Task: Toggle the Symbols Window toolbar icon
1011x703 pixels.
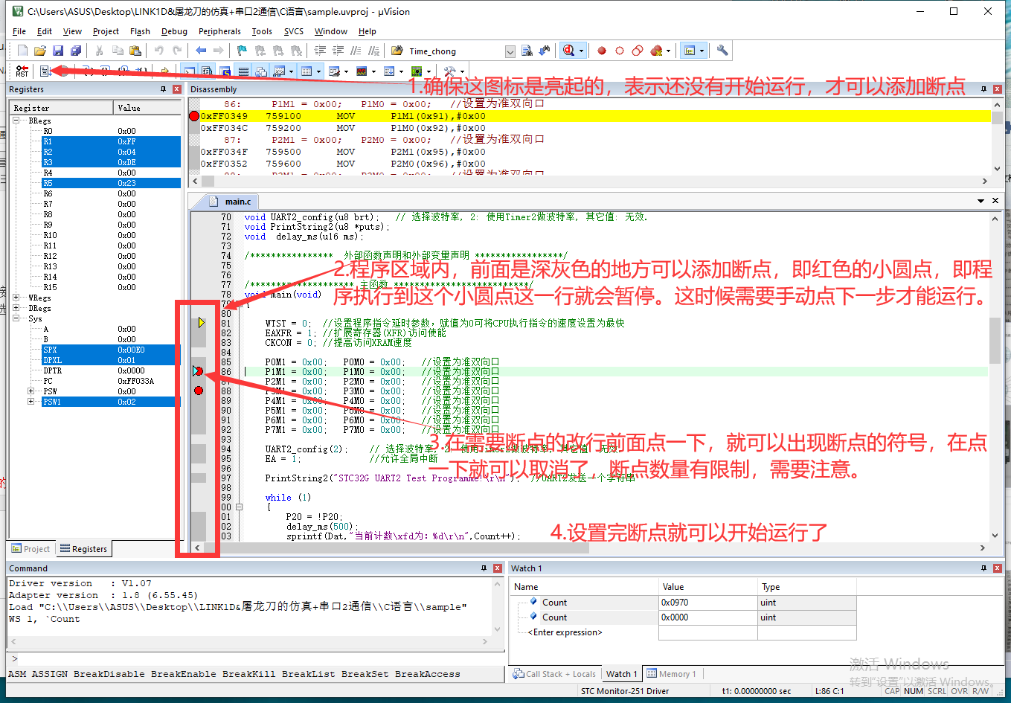Action: click(225, 71)
